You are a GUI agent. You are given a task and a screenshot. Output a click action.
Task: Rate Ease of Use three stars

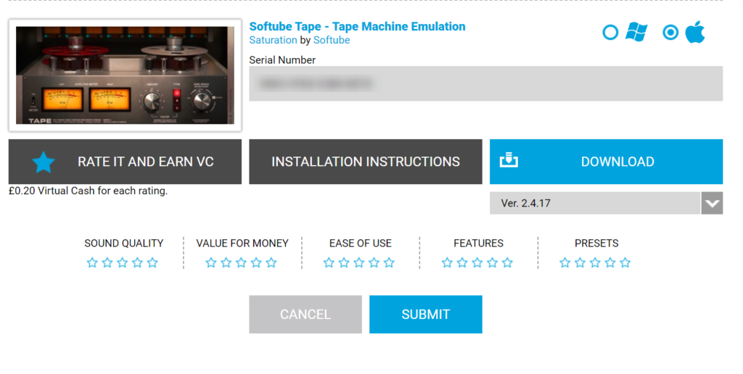(x=359, y=262)
